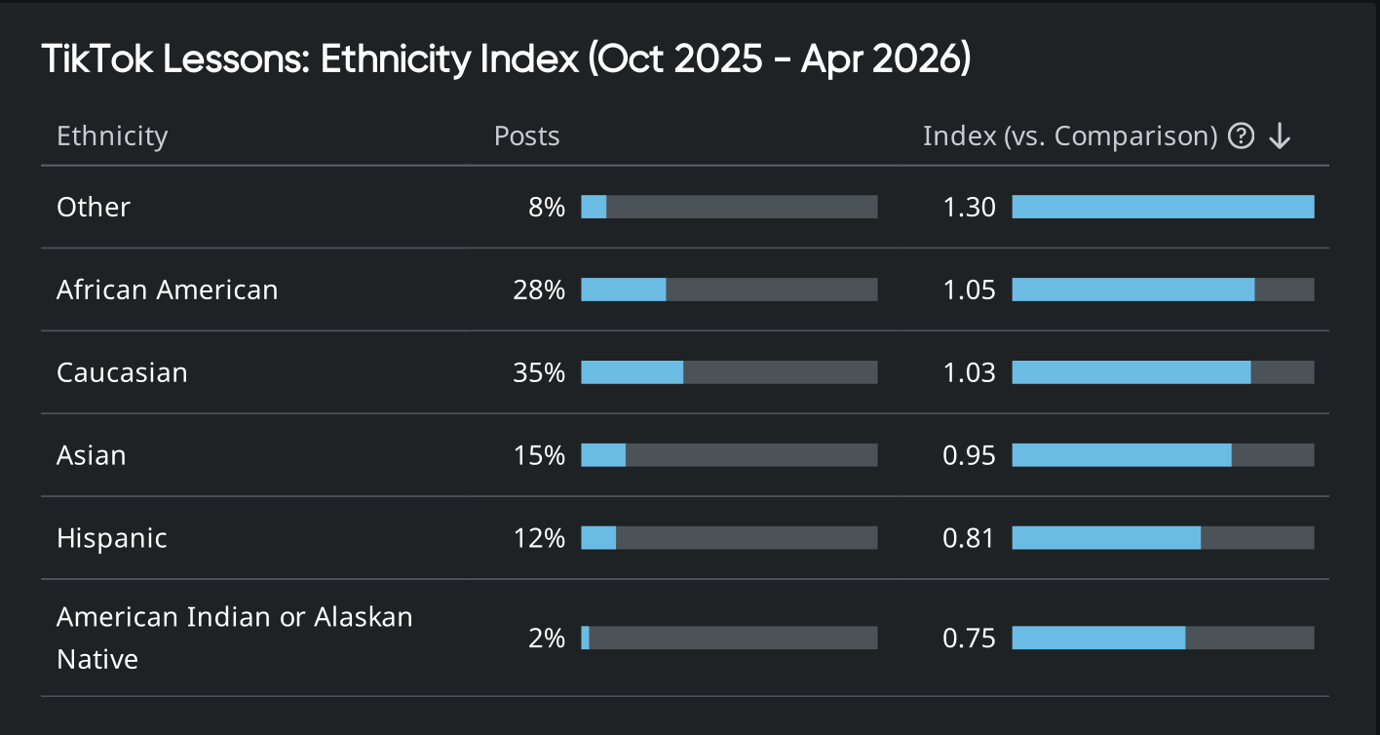The height and width of the screenshot is (735, 1380).
Task: Sort by the Posts column header
Action: click(526, 135)
